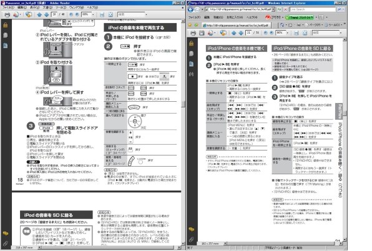Zoom in button in Adobe Reader toolbar
This screenshot has height=251, width=372.
[x=77, y=15]
